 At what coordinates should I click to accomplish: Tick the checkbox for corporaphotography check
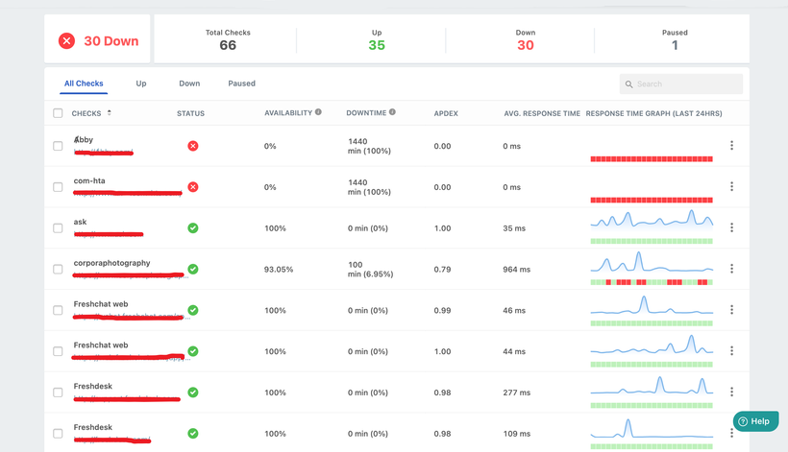(x=58, y=270)
